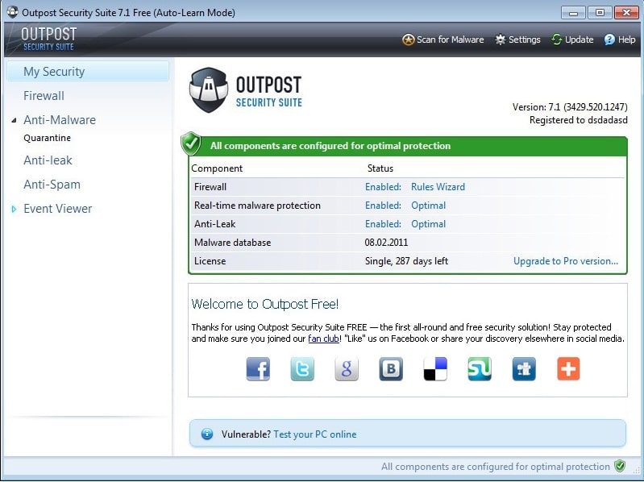Click the green shield check icon in status bar
The height and width of the screenshot is (482, 644).
pos(620,466)
